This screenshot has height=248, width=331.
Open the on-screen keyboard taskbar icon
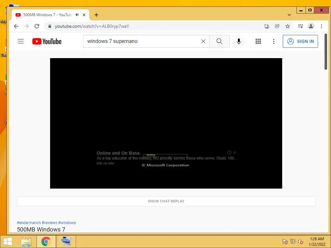pyautogui.click(x=66, y=242)
